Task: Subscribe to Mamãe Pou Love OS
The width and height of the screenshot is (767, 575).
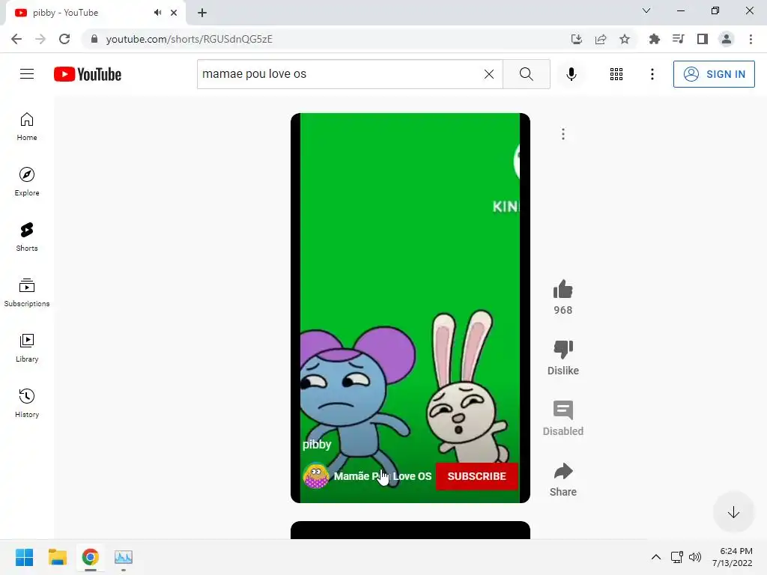Action: coord(476,475)
